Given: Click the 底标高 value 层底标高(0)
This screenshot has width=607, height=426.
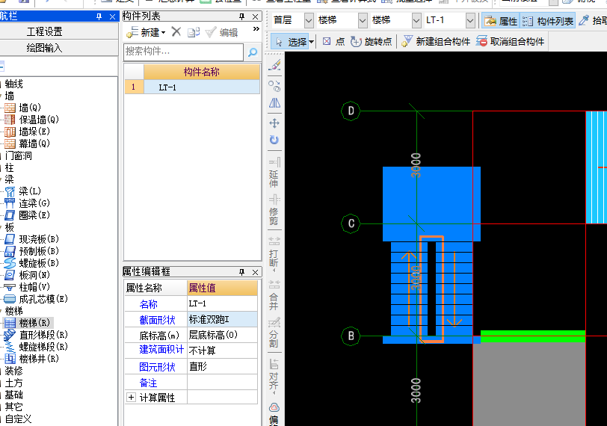Looking at the screenshot, I should tap(222, 335).
